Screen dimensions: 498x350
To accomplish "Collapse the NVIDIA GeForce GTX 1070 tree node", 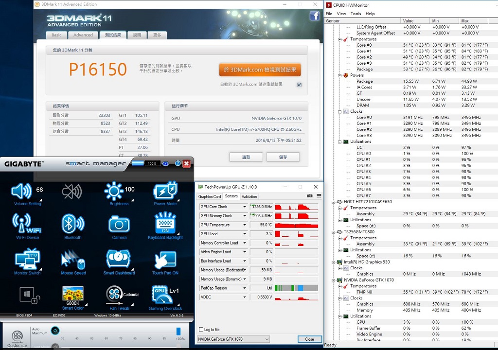I will 334,280.
